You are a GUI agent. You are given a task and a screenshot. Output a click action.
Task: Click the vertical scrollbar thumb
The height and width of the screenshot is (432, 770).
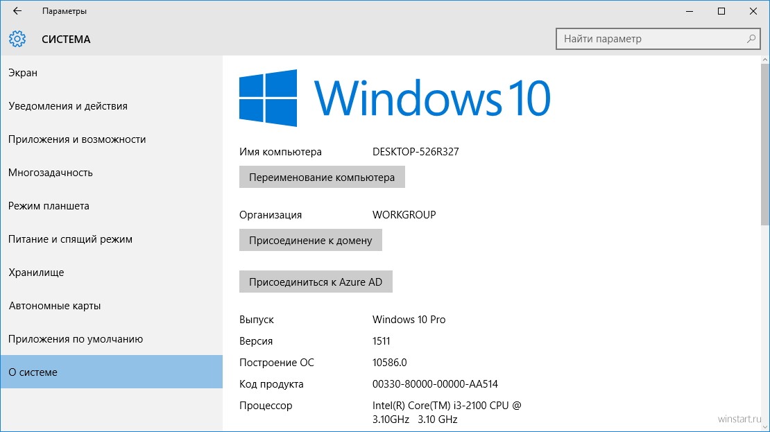(x=765, y=145)
